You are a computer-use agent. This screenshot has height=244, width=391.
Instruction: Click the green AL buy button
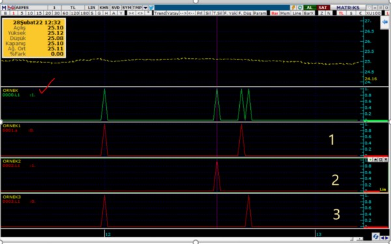(310, 8)
